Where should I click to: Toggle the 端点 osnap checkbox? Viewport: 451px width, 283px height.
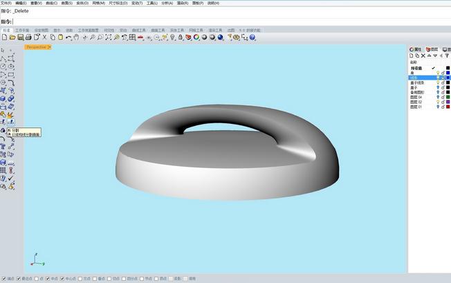click(x=3, y=279)
